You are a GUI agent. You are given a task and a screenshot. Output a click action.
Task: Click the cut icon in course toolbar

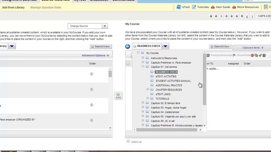point(260,55)
